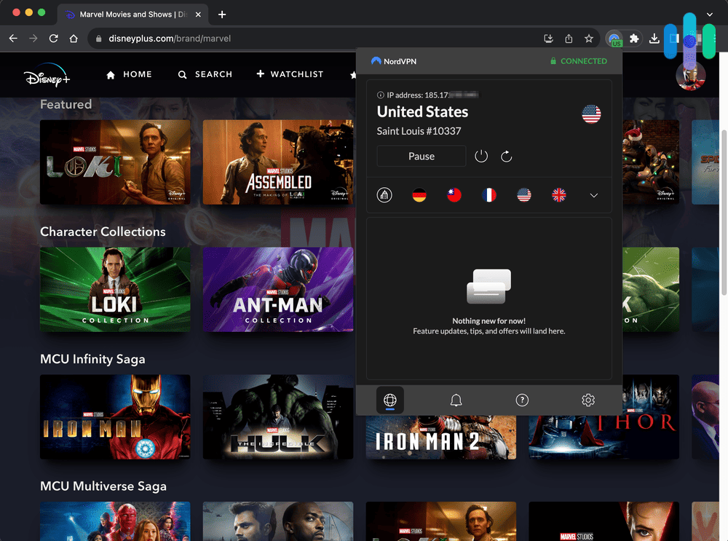This screenshot has width=728, height=541.
Task: Open NordVPN help with the question mark icon
Action: (x=522, y=400)
